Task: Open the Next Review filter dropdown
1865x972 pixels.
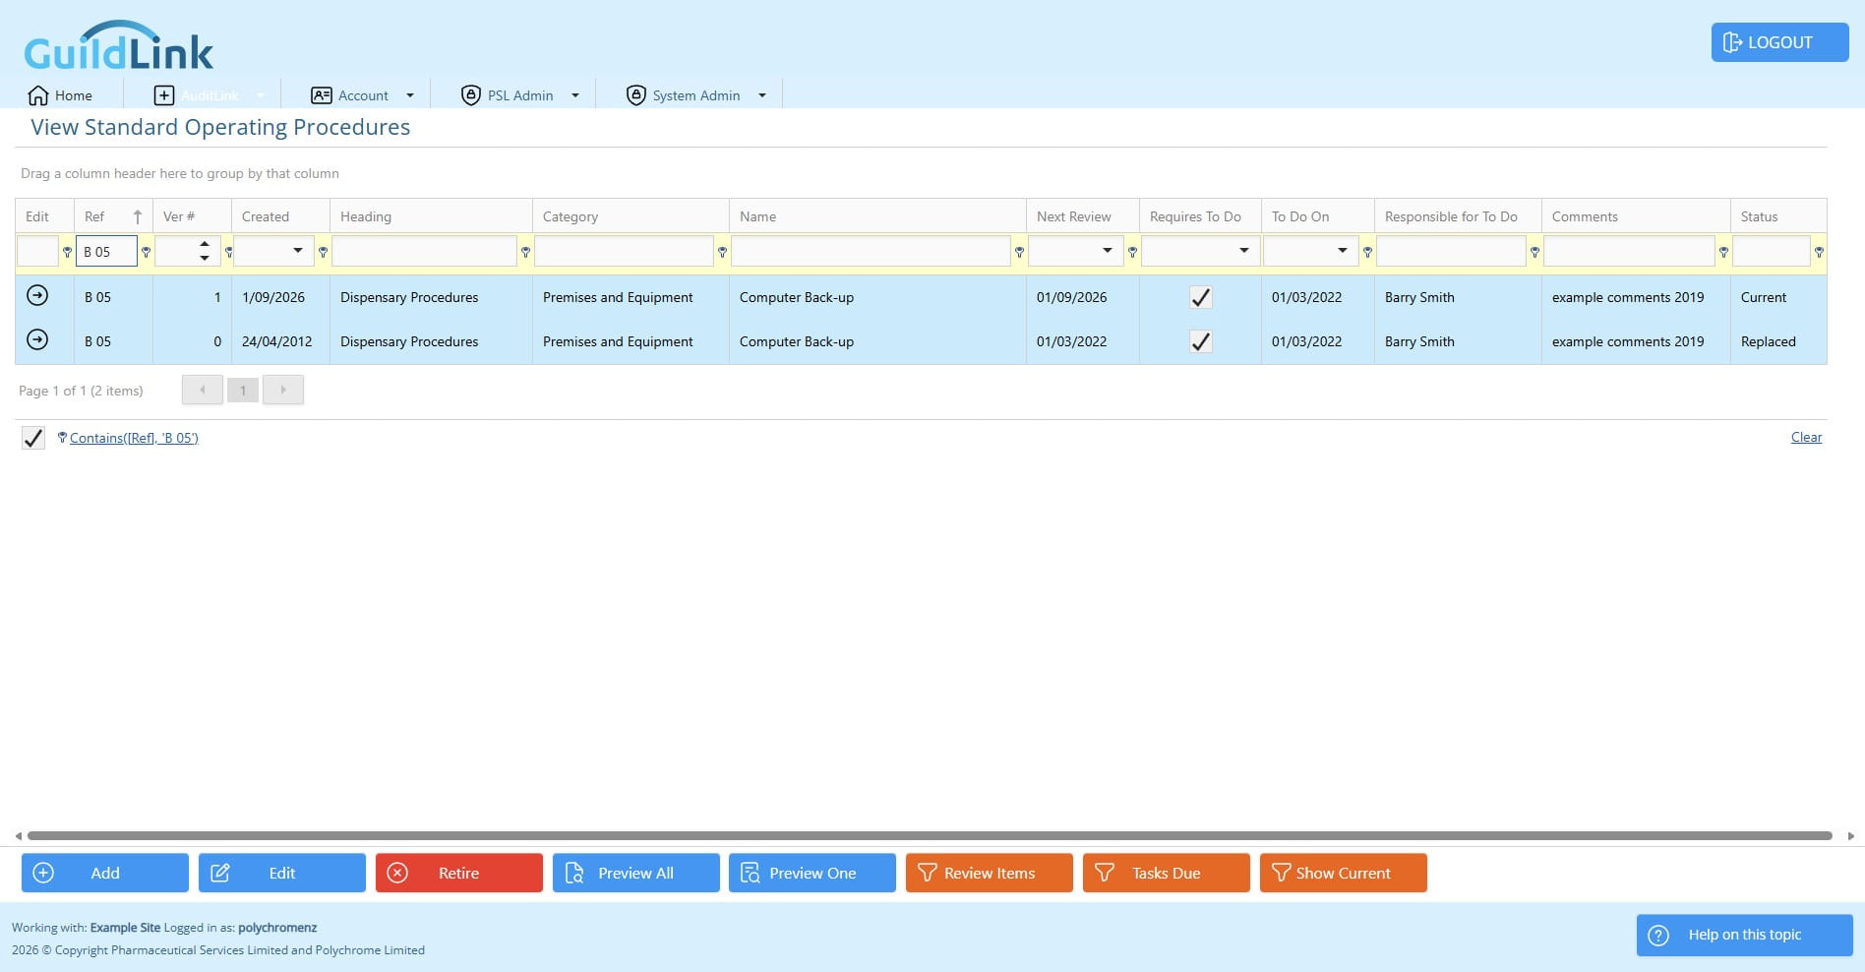Action: 1107,251
